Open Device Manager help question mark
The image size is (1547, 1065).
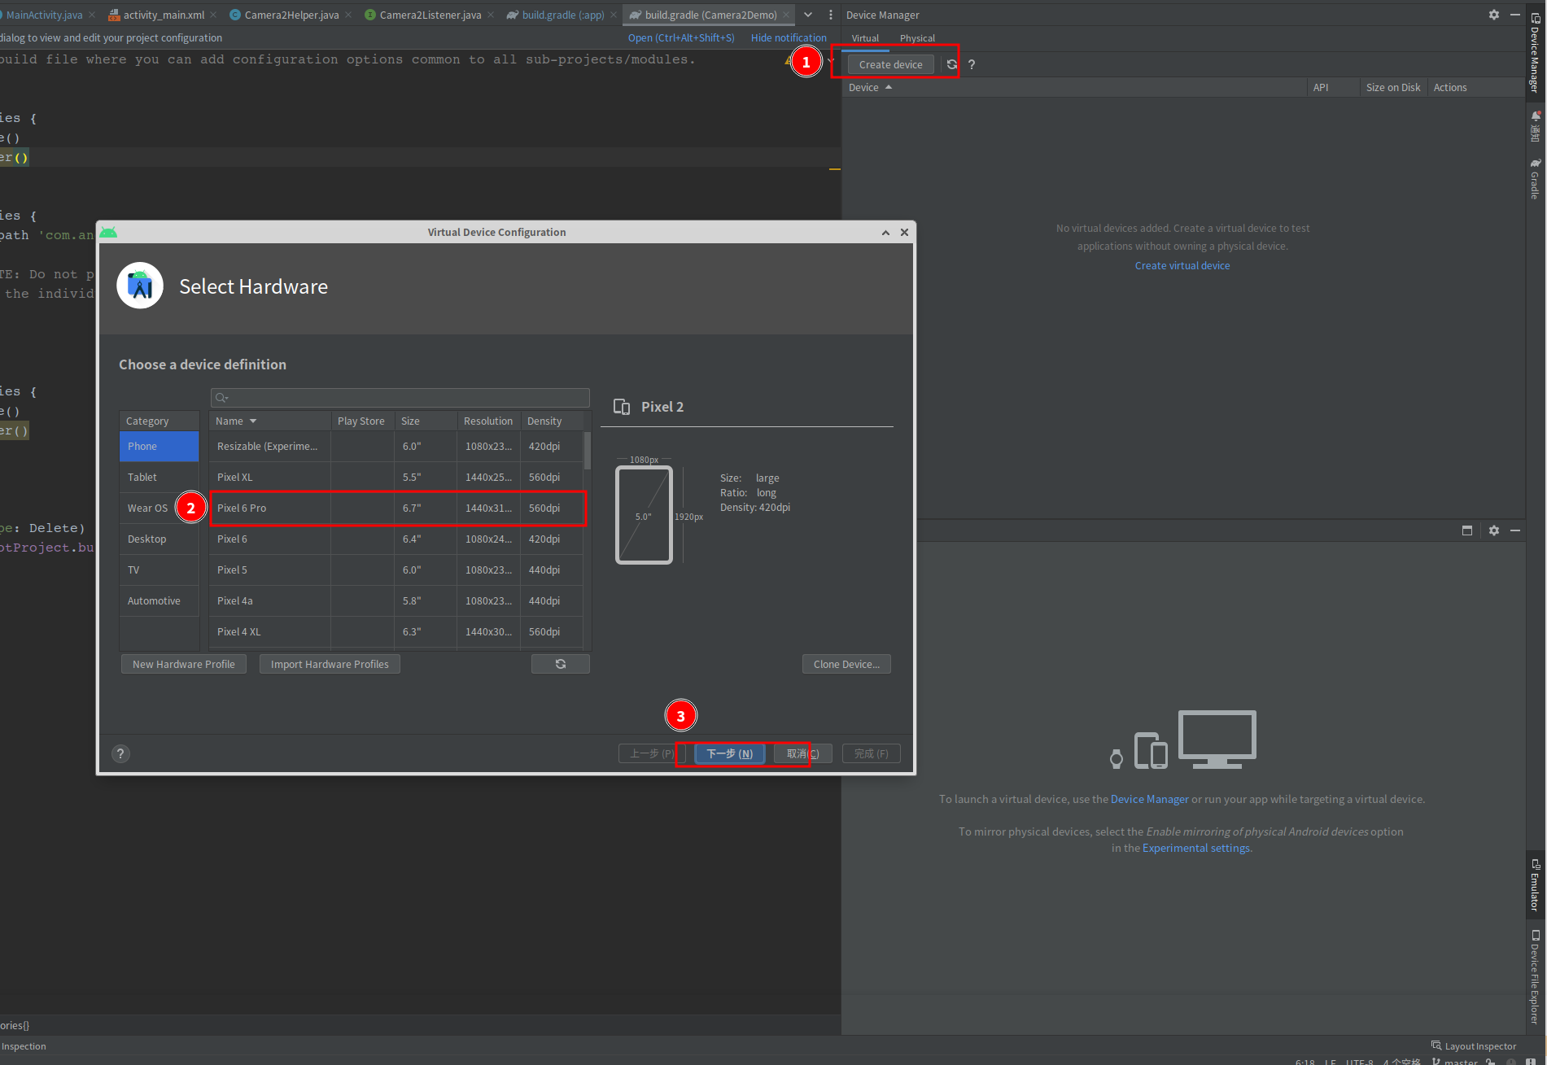[x=972, y=64]
